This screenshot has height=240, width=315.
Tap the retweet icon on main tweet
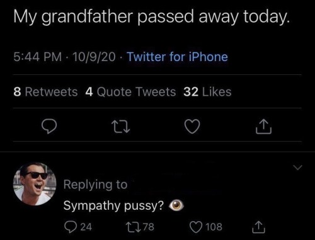point(120,127)
